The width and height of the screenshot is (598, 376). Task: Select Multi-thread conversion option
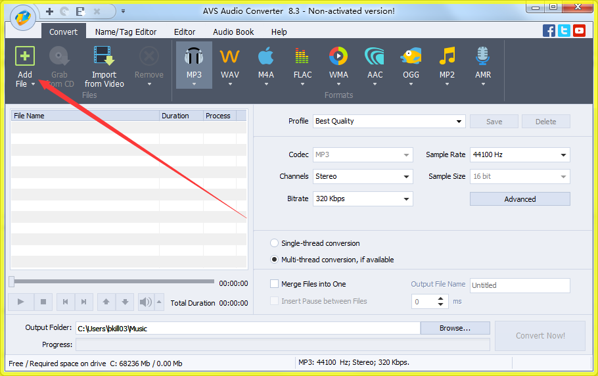click(274, 259)
